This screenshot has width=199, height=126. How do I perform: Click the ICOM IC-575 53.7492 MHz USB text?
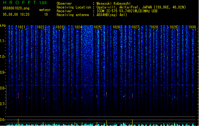[x=127, y=11]
